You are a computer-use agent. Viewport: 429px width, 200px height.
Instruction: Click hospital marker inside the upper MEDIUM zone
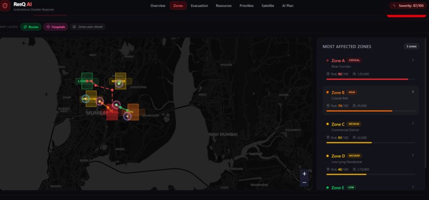[x=119, y=84]
